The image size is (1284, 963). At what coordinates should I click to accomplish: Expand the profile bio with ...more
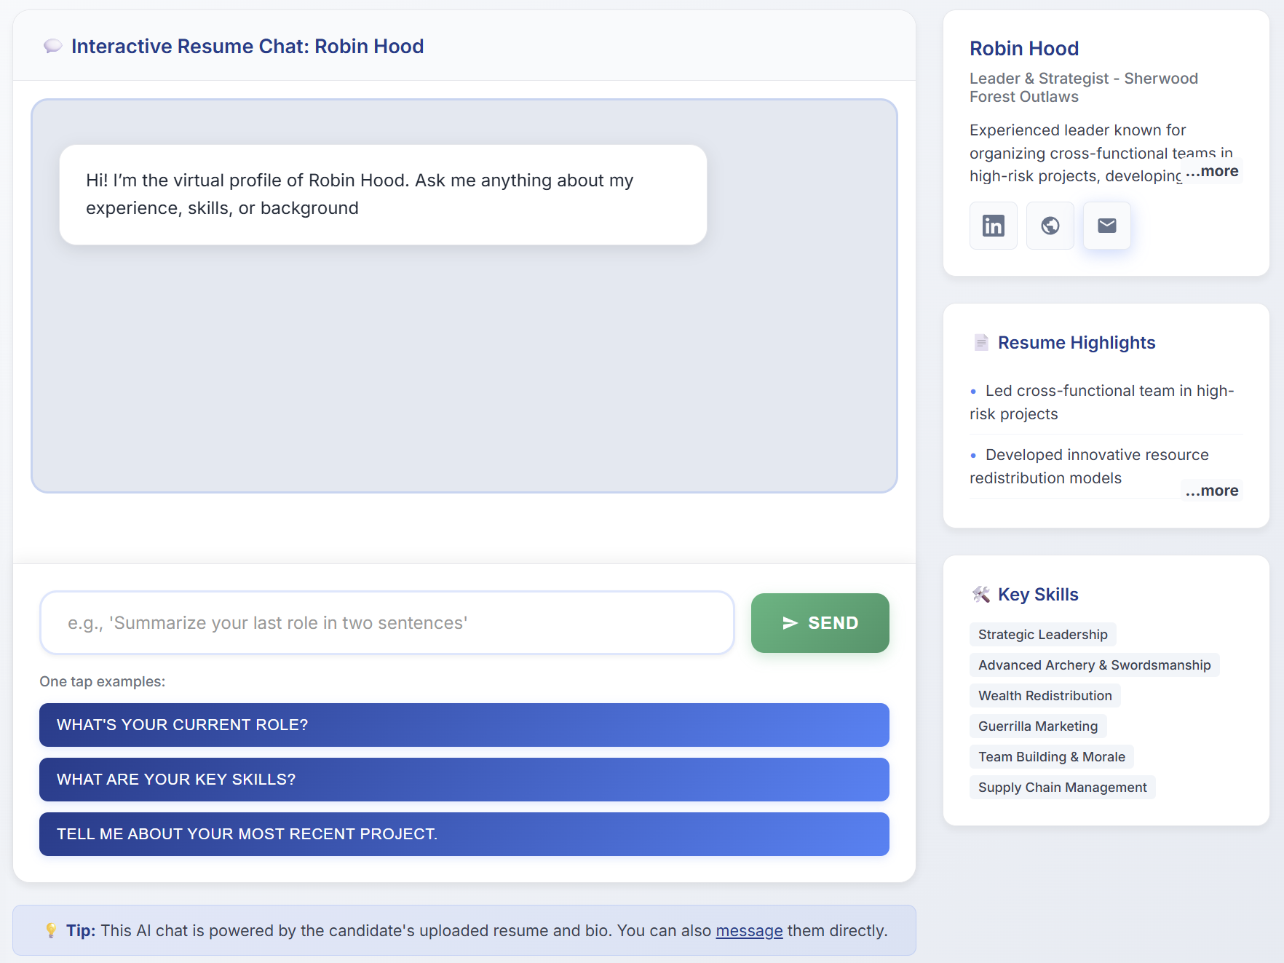point(1212,171)
